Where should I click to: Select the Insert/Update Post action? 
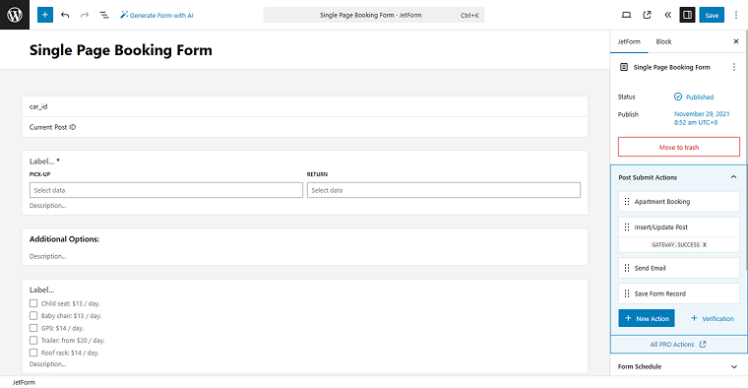click(679, 227)
